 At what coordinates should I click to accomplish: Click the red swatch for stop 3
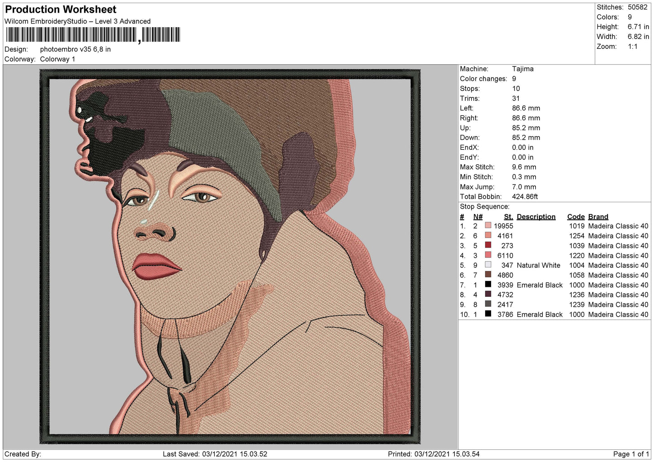tap(488, 245)
